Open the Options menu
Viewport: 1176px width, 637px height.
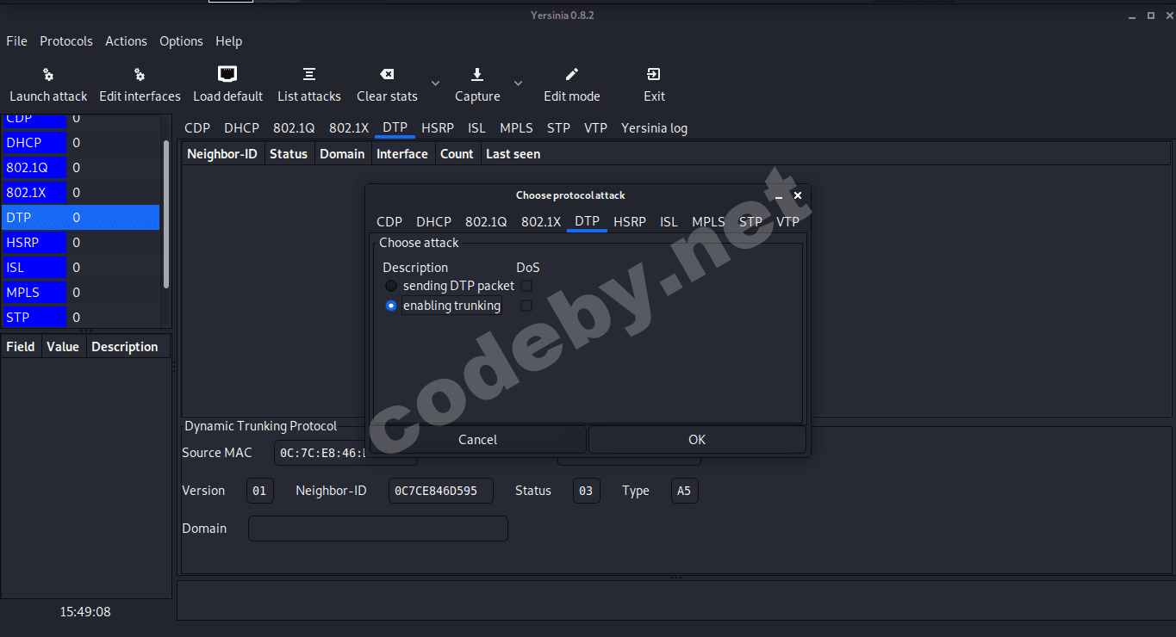(181, 41)
